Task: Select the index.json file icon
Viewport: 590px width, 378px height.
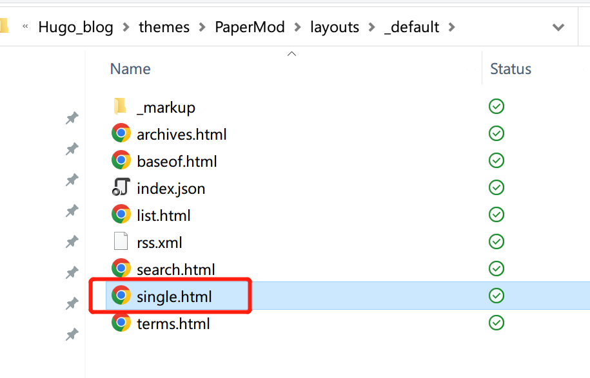Action: (121, 187)
